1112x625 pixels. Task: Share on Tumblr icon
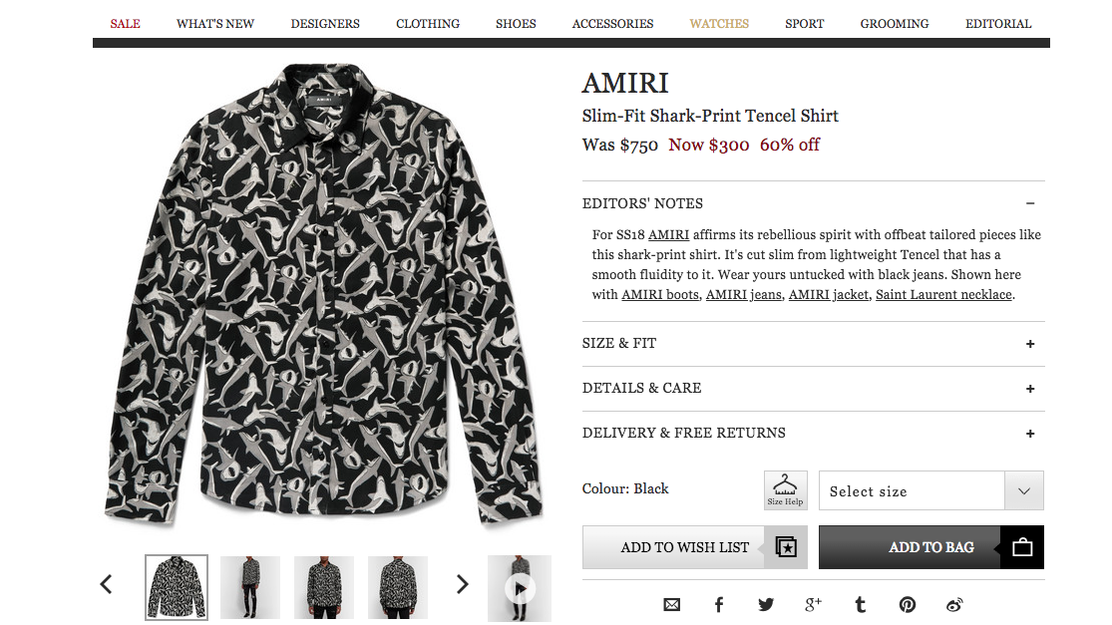(860, 604)
